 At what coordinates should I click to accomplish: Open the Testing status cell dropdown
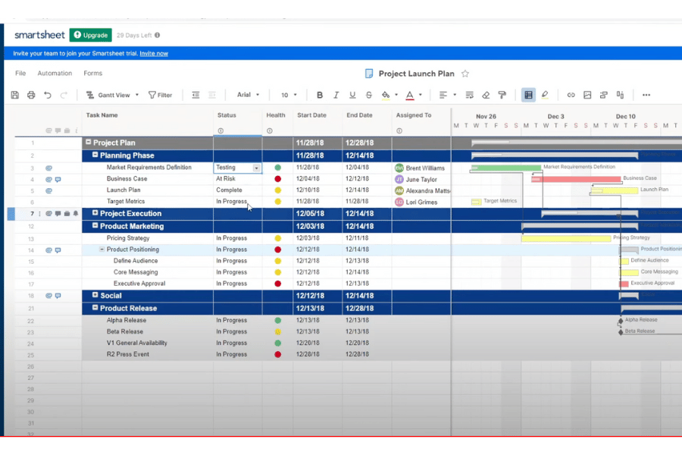pos(257,168)
